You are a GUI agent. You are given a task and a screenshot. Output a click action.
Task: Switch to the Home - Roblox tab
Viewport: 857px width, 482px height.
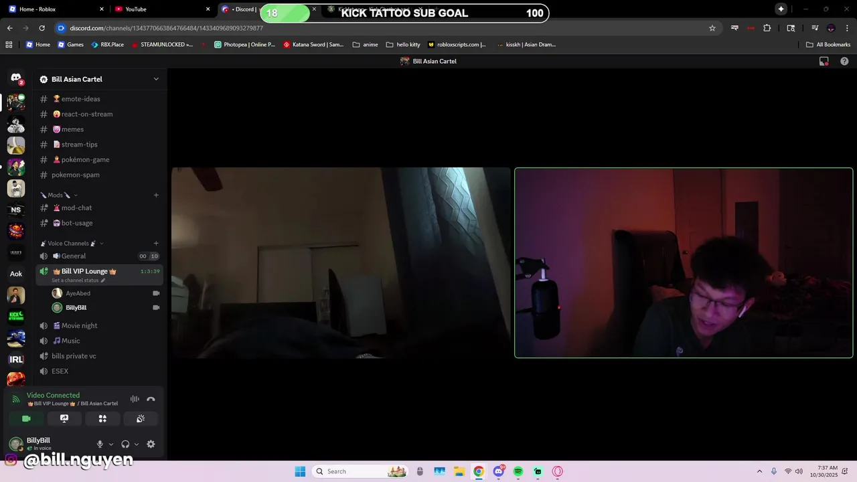(56, 9)
